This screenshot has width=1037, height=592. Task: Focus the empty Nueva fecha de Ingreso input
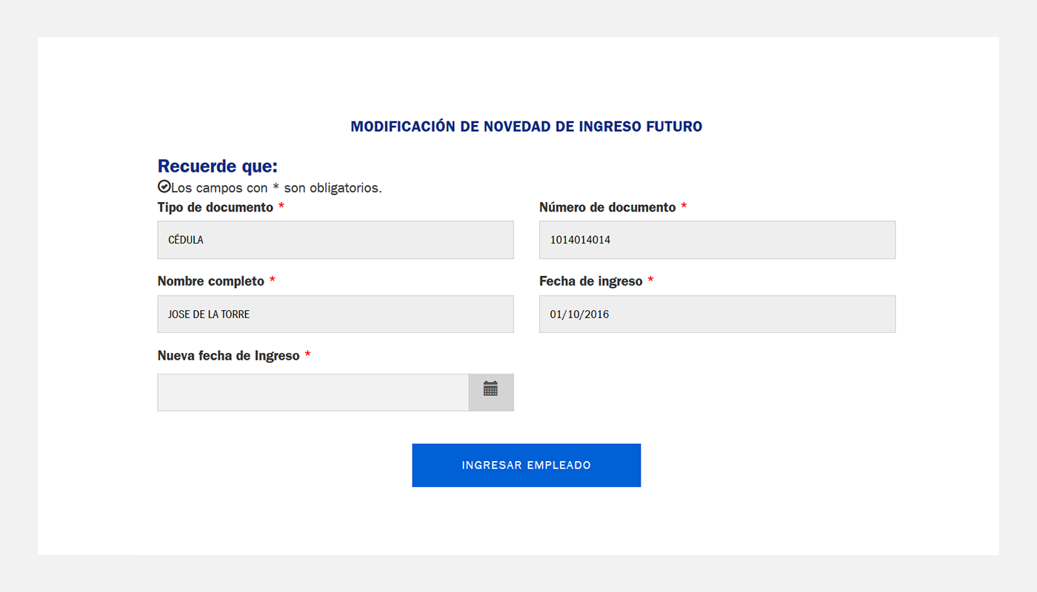pos(313,392)
